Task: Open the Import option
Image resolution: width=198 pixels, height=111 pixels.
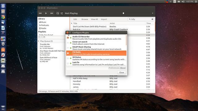Action: (x=104, y=19)
